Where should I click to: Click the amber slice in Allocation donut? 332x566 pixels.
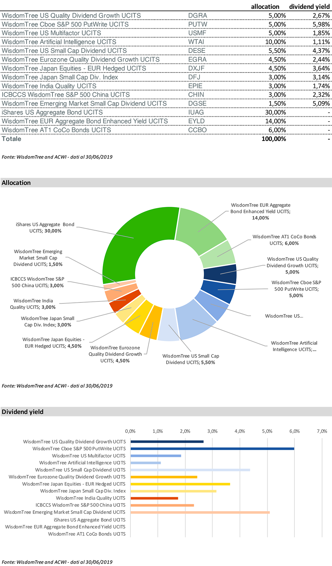coord(151,324)
